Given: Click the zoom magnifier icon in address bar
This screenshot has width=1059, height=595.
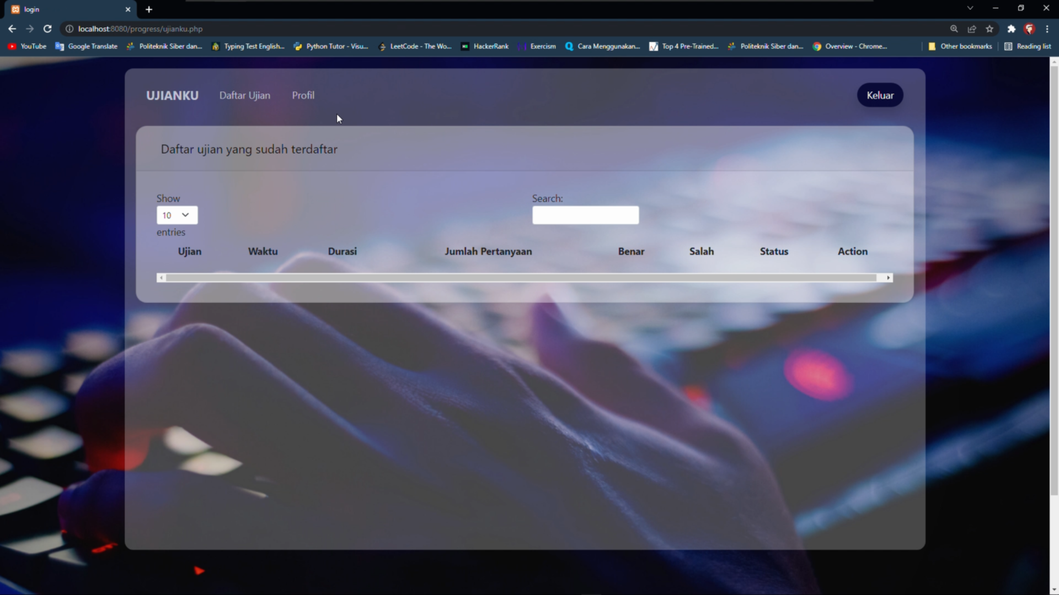Looking at the screenshot, I should (x=954, y=29).
